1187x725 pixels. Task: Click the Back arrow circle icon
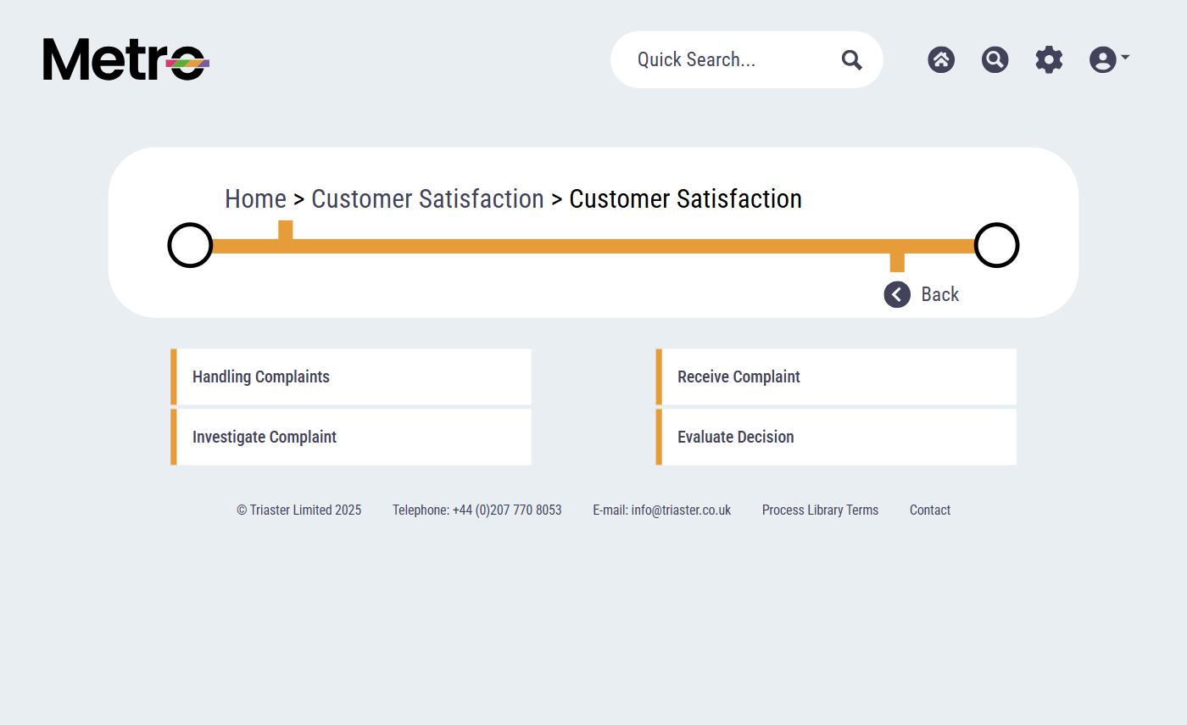(x=897, y=294)
